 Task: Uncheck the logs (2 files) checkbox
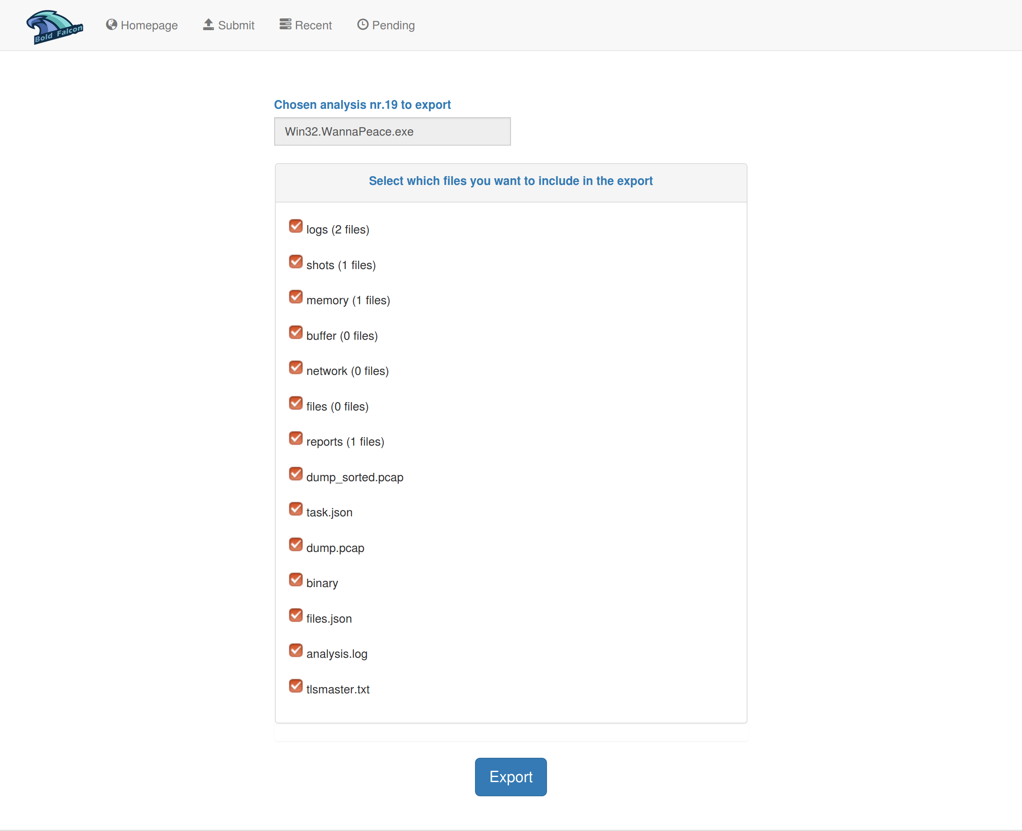pyautogui.click(x=296, y=226)
